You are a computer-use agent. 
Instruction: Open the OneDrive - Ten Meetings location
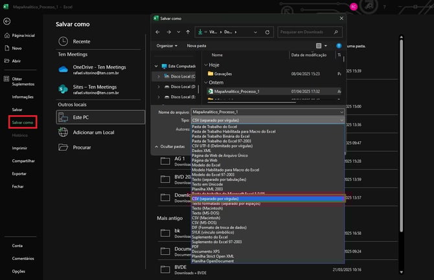tap(99, 70)
